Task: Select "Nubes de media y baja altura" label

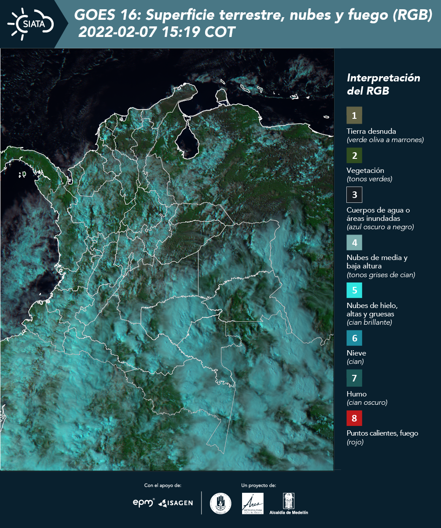Action: [377, 262]
